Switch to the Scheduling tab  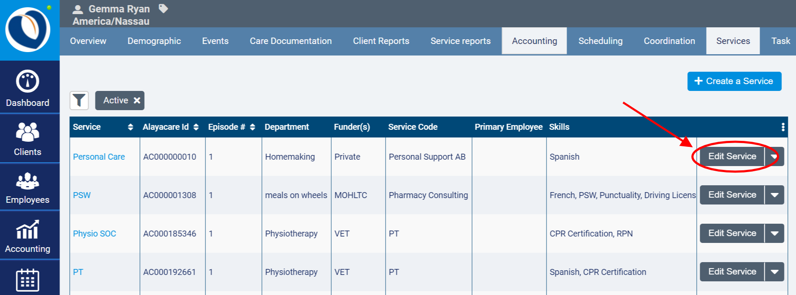click(x=600, y=41)
